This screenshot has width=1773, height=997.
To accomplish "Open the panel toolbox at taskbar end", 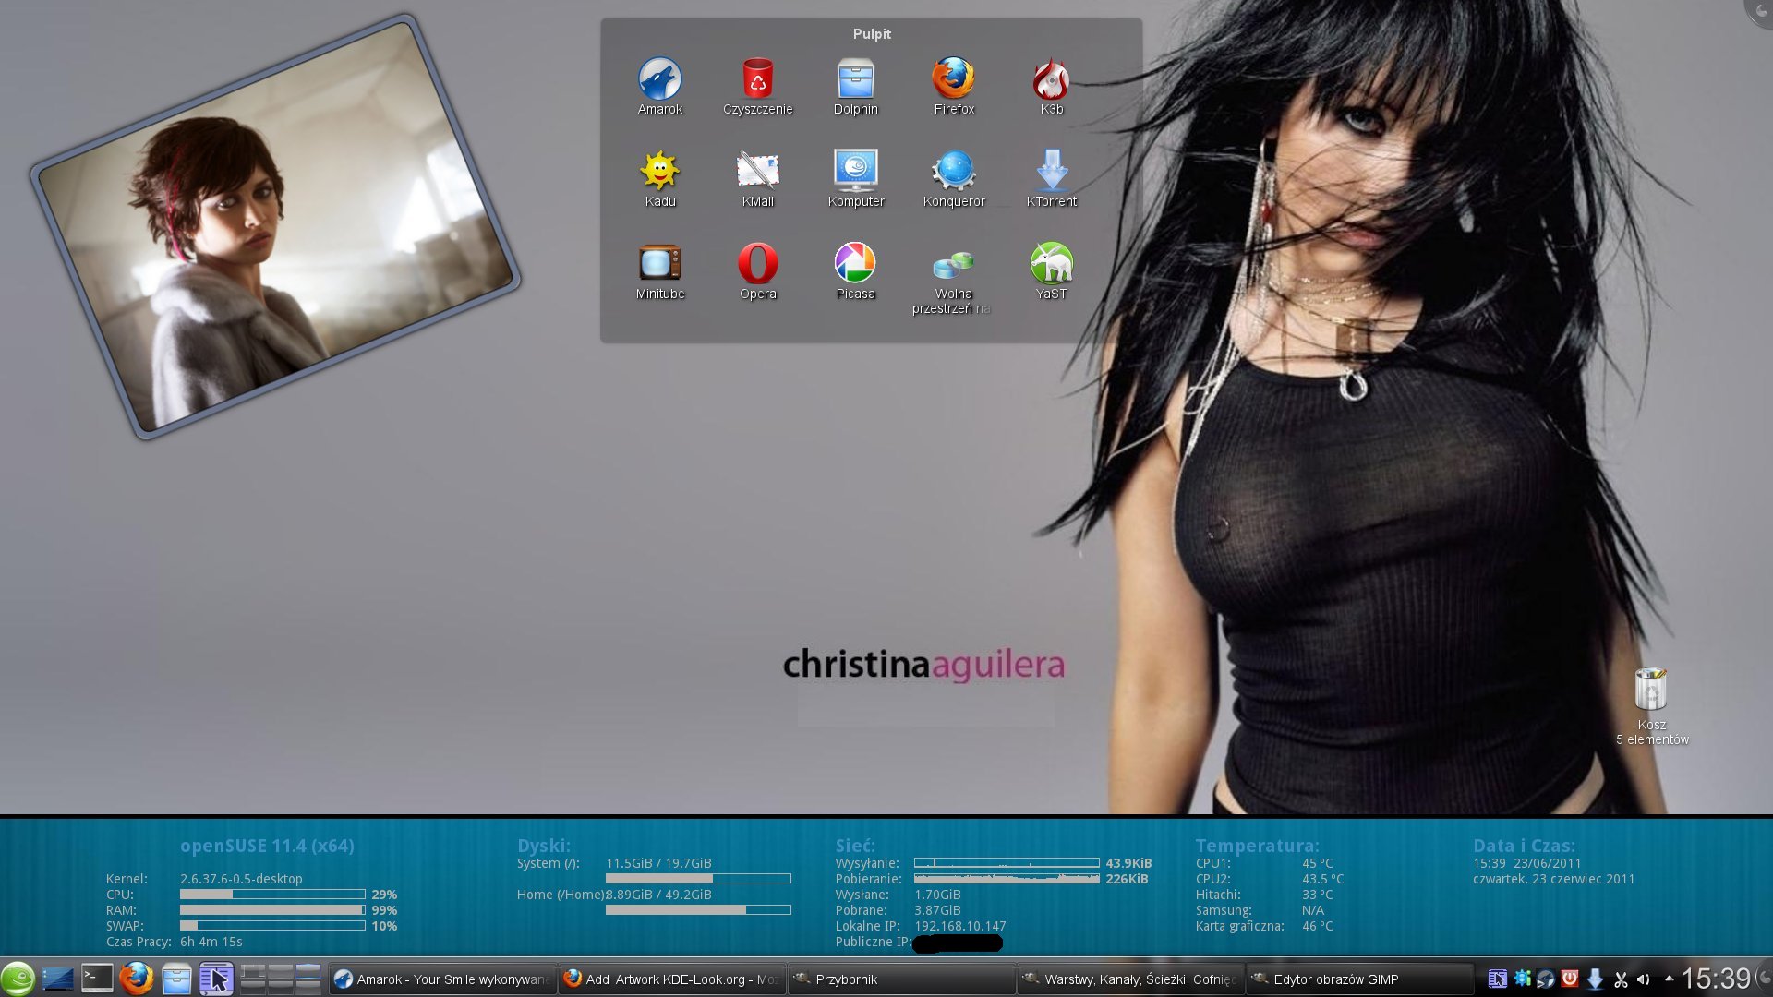I will pos(1765,979).
